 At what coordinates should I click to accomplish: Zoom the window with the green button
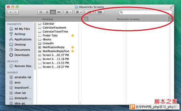17,7
